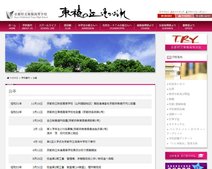Click the TRY school banner image
The height and width of the screenshot is (169, 212).
click(186, 42)
